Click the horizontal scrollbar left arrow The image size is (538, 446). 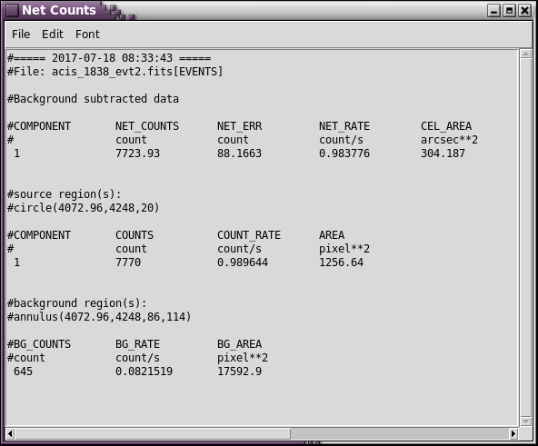pos(10,433)
